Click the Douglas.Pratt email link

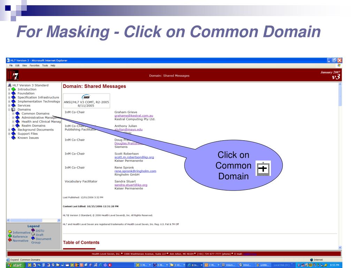(128, 143)
